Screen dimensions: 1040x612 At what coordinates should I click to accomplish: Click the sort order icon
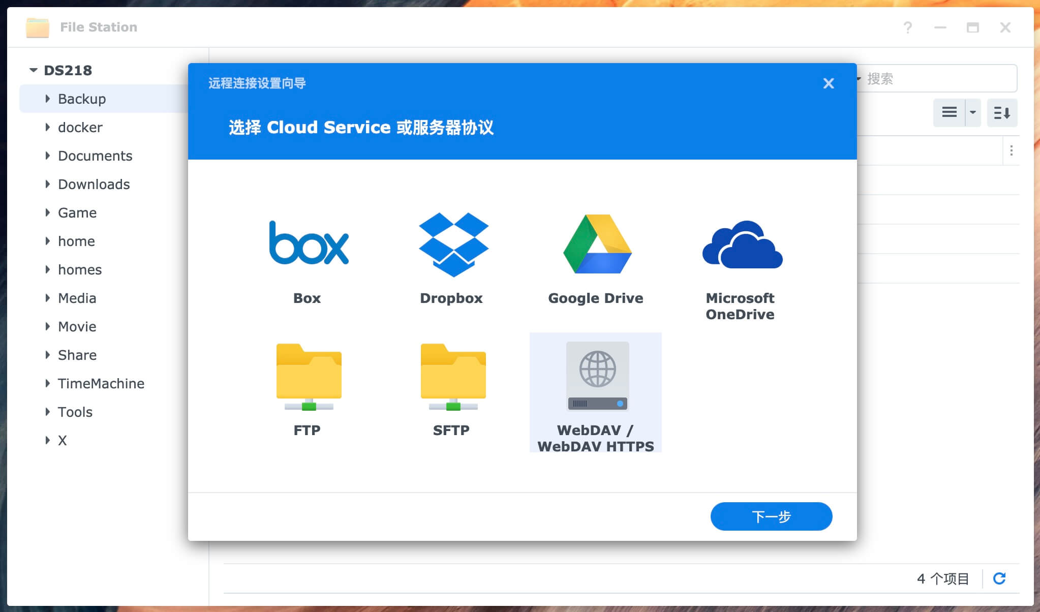pyautogui.click(x=1001, y=112)
